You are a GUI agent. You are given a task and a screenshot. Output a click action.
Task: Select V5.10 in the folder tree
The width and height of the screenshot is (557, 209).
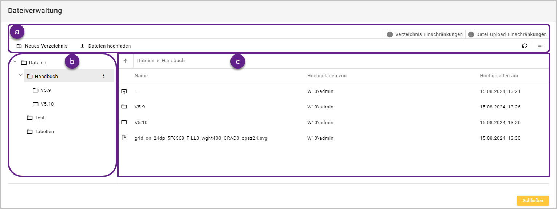47,104
